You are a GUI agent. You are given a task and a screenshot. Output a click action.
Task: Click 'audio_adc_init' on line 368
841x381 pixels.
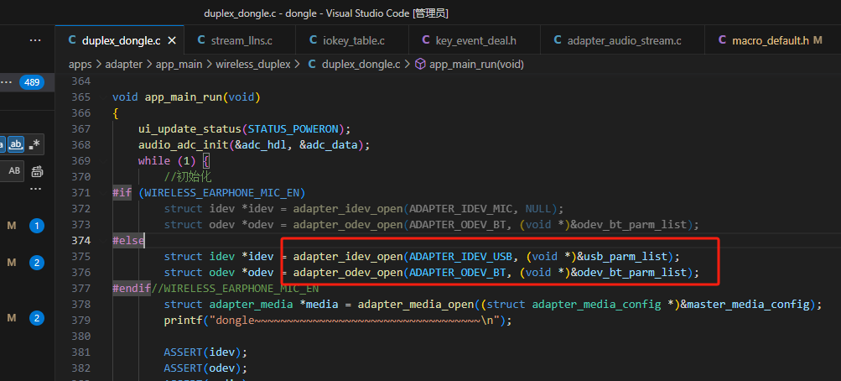184,145
